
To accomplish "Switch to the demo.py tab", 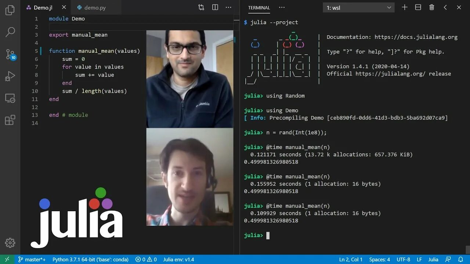I will 95,7.
